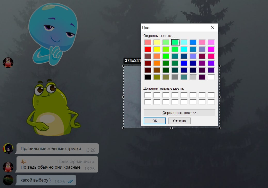
Task: Select the first empty custom color slot
Action: [148, 95]
